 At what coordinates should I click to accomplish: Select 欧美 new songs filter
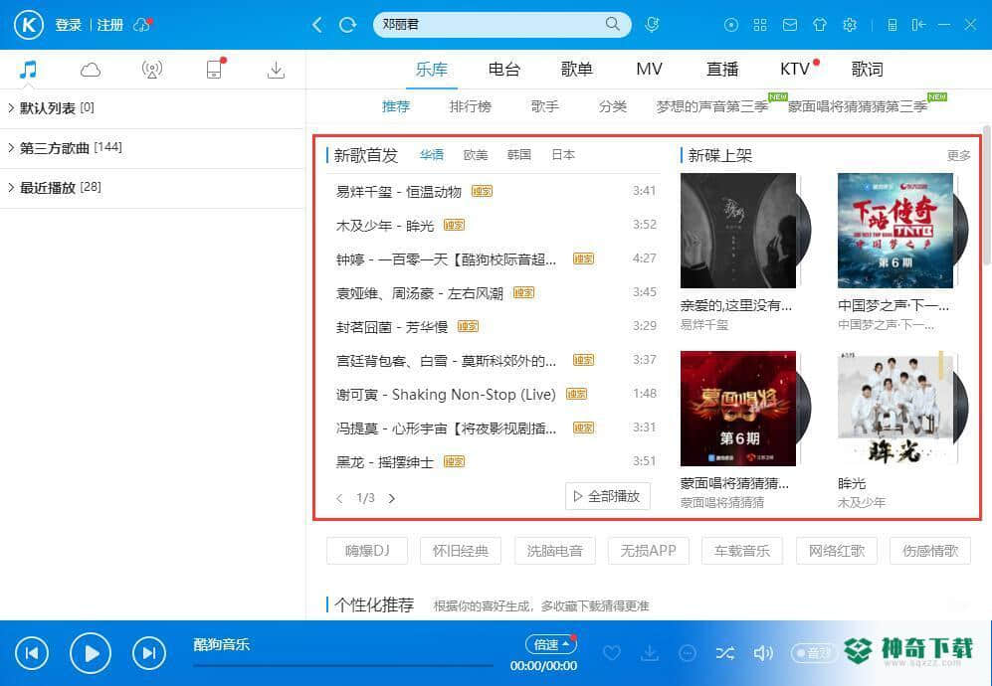point(476,155)
